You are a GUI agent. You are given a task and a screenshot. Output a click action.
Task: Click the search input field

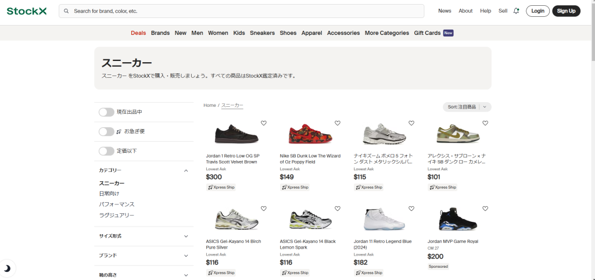tap(241, 11)
